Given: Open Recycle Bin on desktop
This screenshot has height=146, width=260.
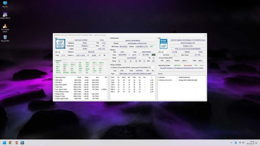Looking at the screenshot, I should coord(5,39).
